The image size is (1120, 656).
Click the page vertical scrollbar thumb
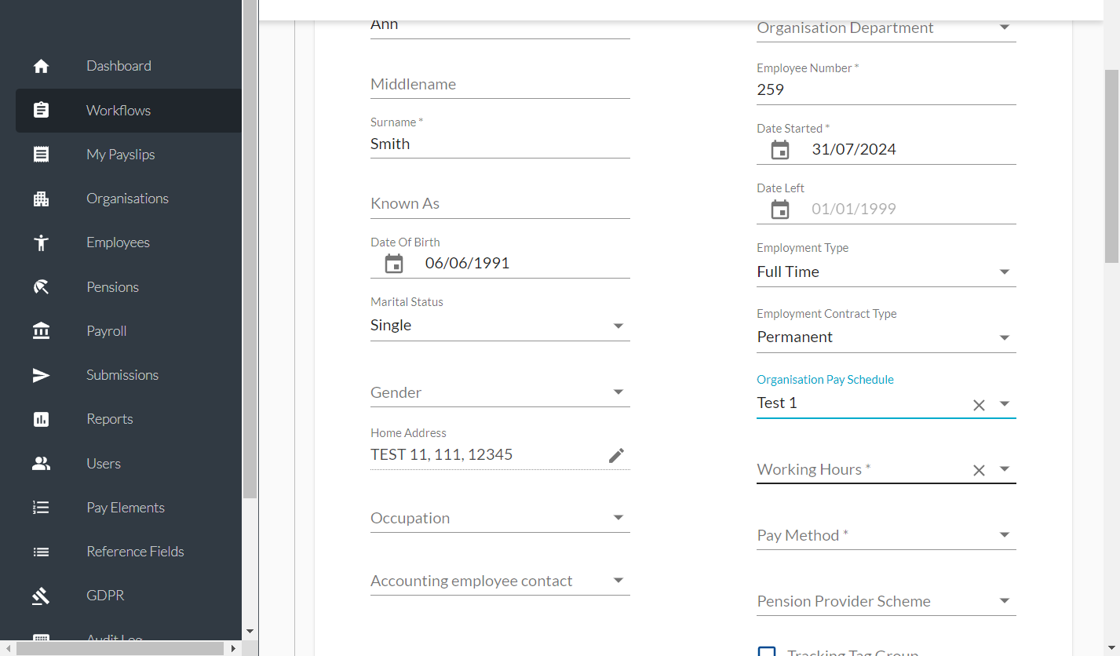pos(1112,165)
